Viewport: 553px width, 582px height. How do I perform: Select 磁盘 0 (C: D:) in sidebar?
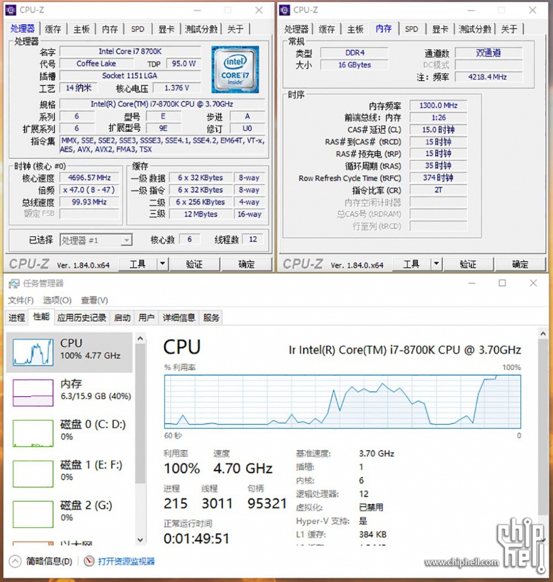[x=69, y=433]
